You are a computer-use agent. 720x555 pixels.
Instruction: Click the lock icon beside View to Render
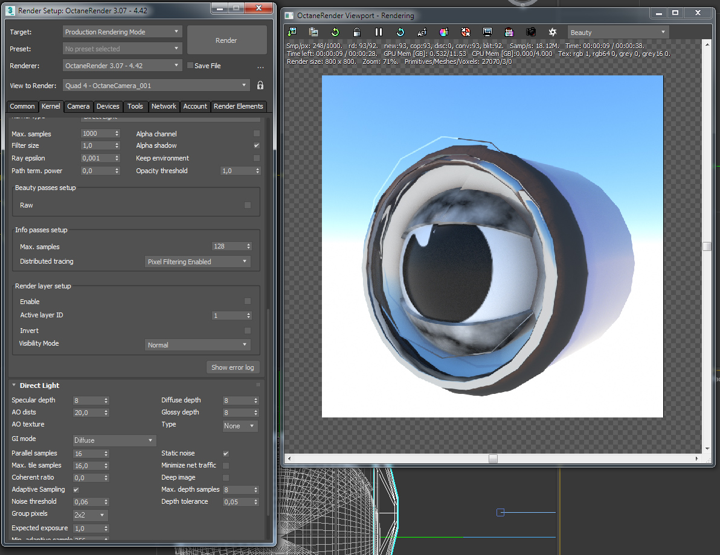click(260, 85)
